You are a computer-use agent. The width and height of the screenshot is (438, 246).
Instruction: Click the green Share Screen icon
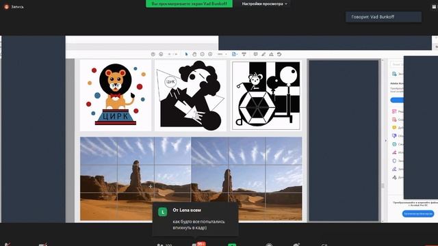coord(232,245)
